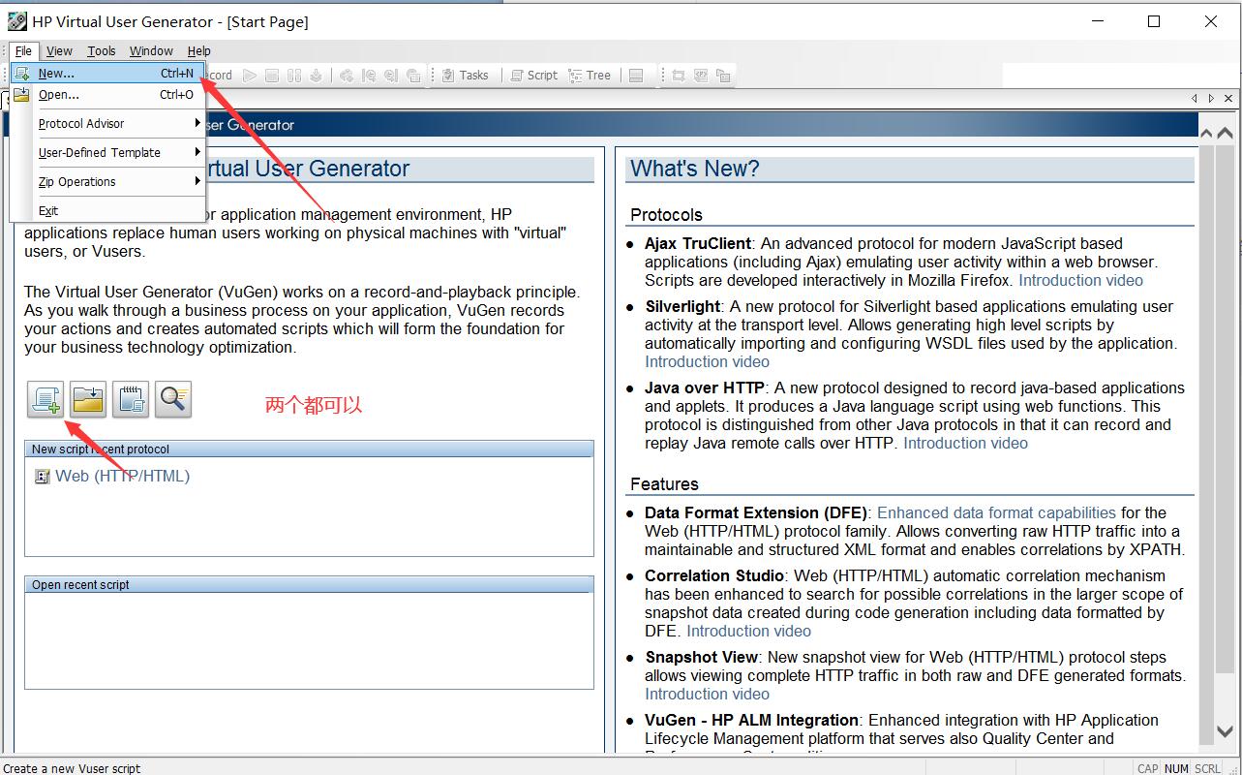1242x775 pixels.
Task: Click the Run (play) toolbar icon
Action: click(x=250, y=76)
